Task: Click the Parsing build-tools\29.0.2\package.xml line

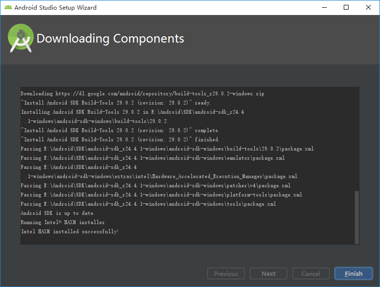Action: click(x=167, y=149)
